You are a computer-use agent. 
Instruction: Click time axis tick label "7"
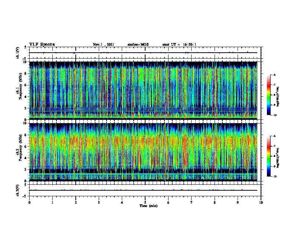pos(192,203)
